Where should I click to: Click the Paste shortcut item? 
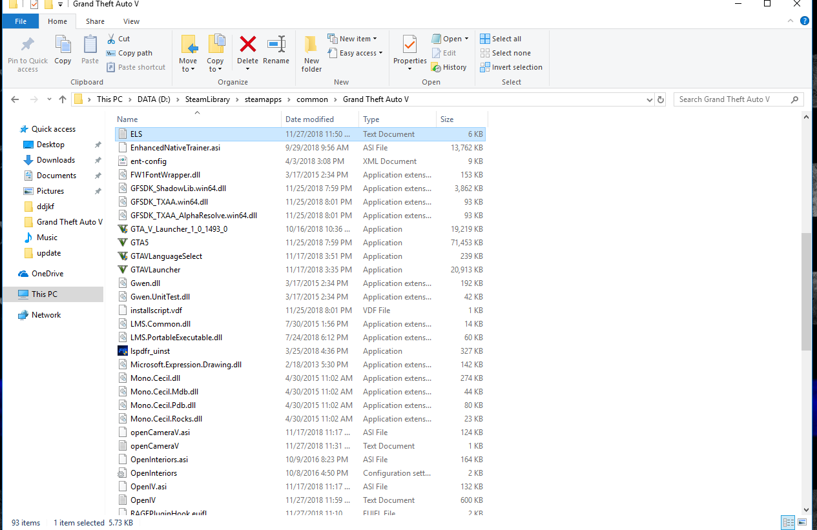(136, 67)
